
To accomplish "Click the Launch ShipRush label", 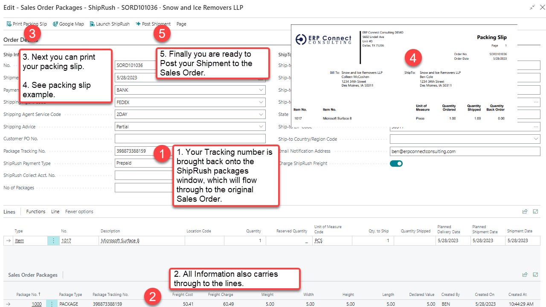I will pos(113,24).
